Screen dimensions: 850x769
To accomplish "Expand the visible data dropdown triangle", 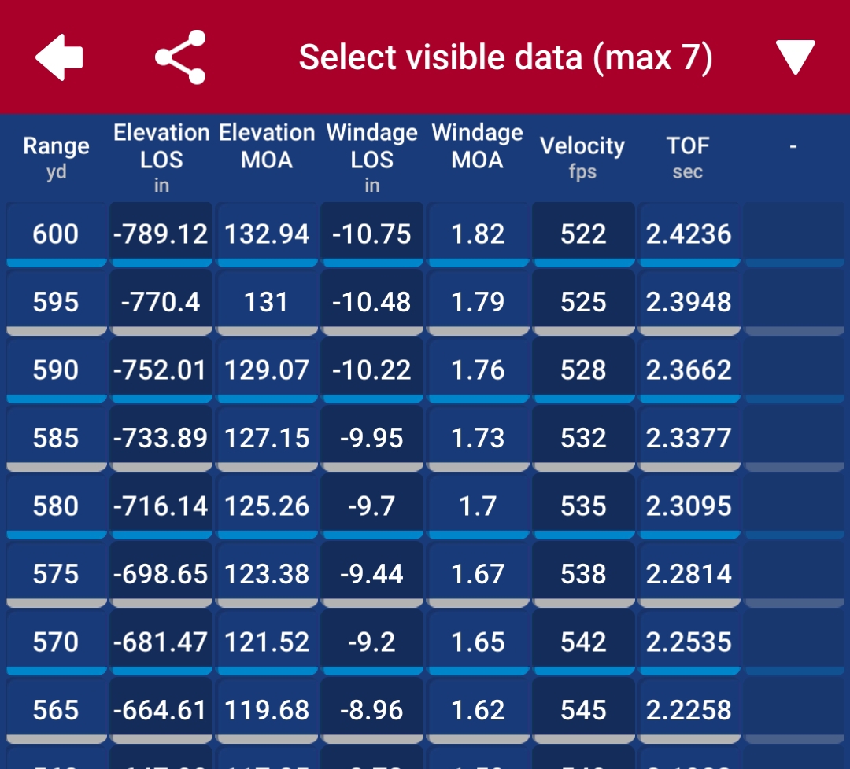I will coord(795,57).
